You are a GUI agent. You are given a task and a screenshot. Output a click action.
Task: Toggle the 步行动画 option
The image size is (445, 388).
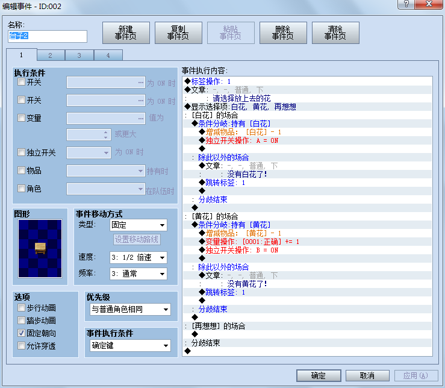click(x=21, y=308)
